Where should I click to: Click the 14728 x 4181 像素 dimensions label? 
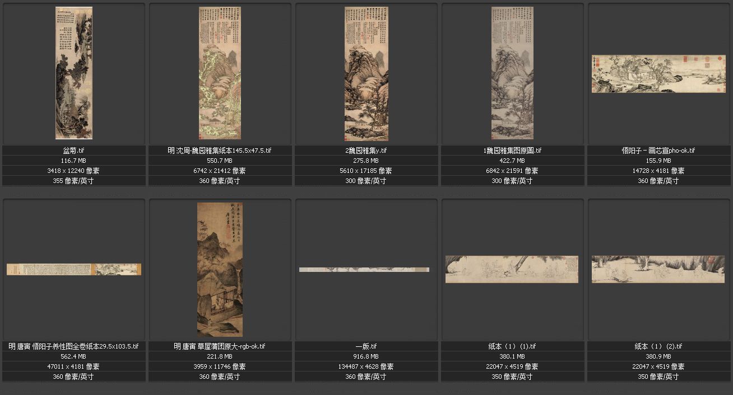(658, 171)
